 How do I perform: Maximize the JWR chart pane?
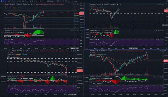coord(162,51)
